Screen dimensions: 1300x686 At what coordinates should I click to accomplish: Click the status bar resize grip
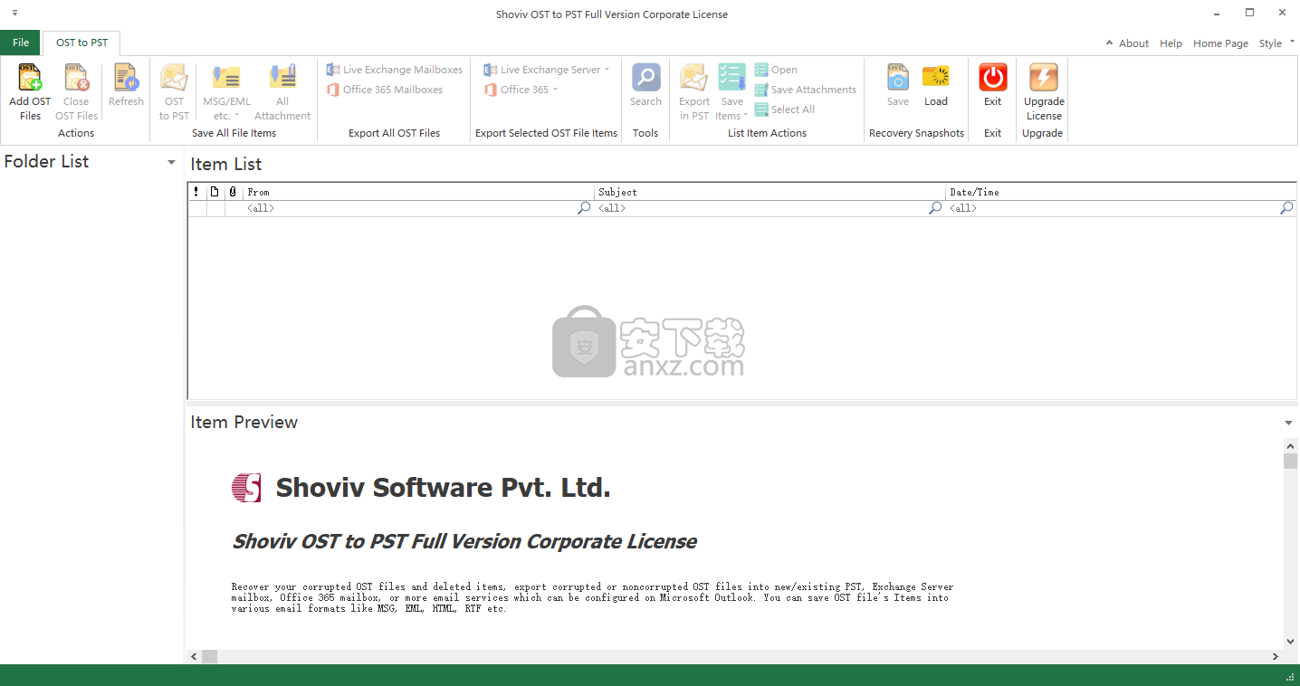pyautogui.click(x=1290, y=676)
